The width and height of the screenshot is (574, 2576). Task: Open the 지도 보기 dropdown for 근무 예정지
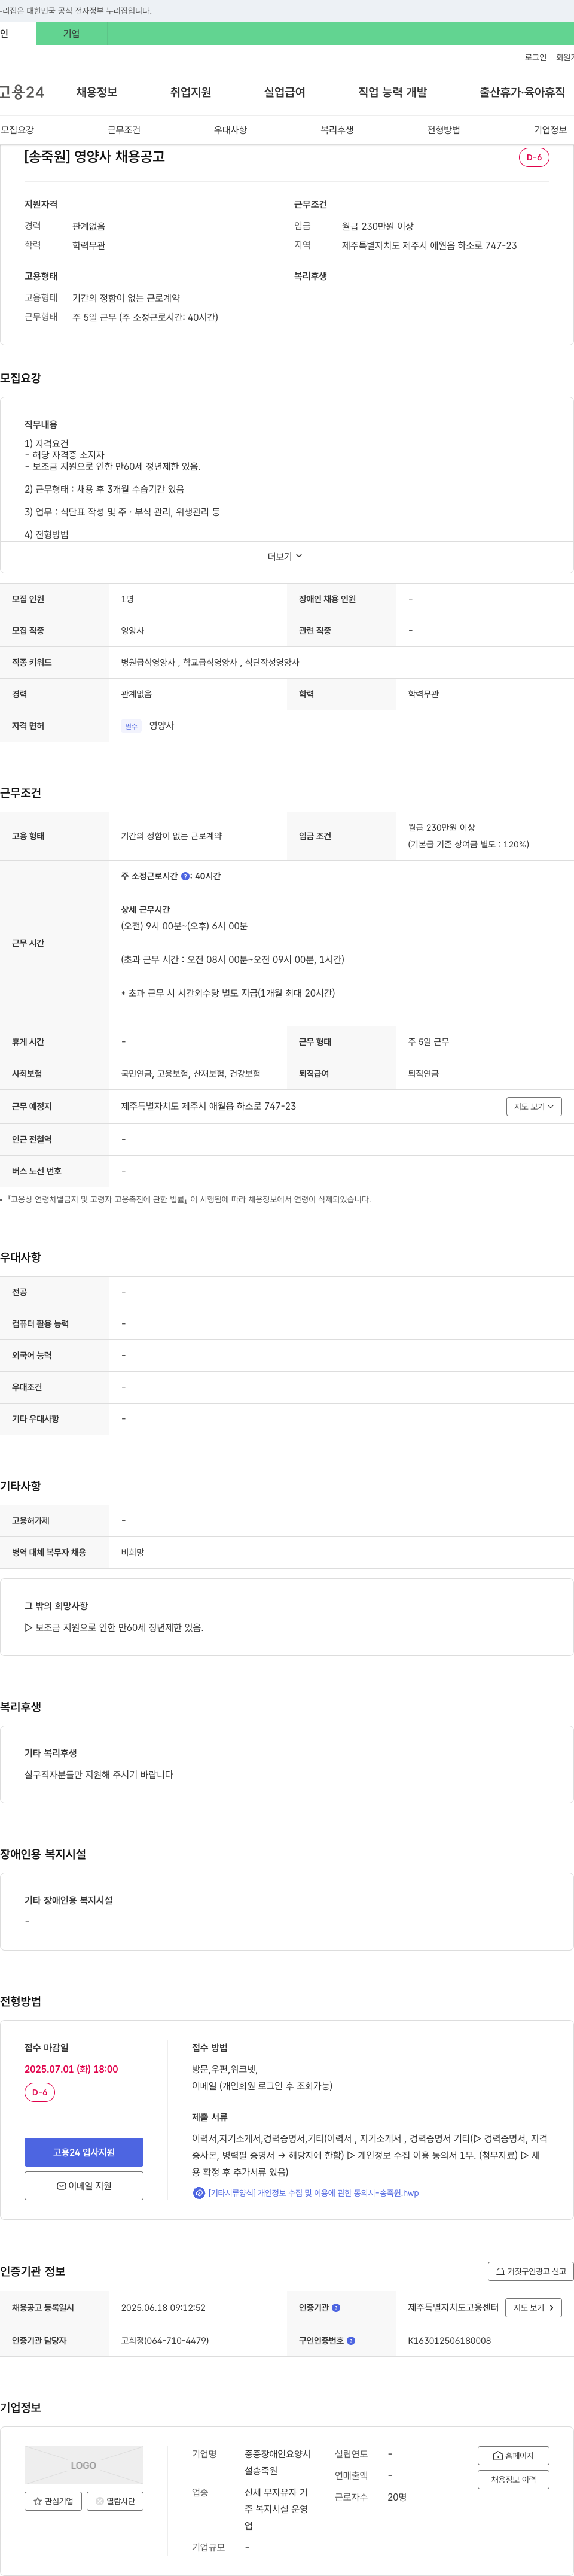point(534,1107)
